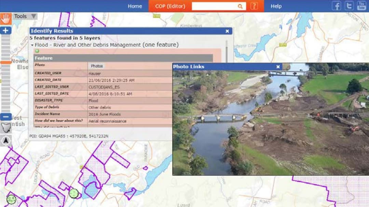Viewport: 369px width, 207px height.
Task: Open the YouTube social icon
Action: 361,5
